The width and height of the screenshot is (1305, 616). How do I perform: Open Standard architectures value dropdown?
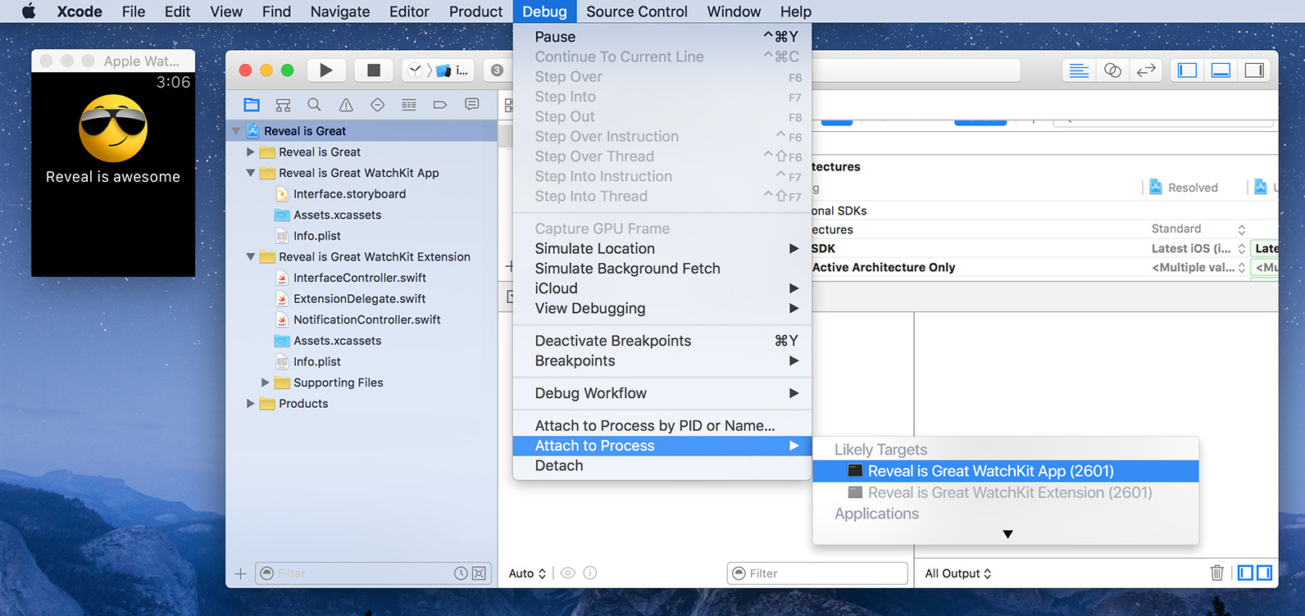tap(1198, 229)
